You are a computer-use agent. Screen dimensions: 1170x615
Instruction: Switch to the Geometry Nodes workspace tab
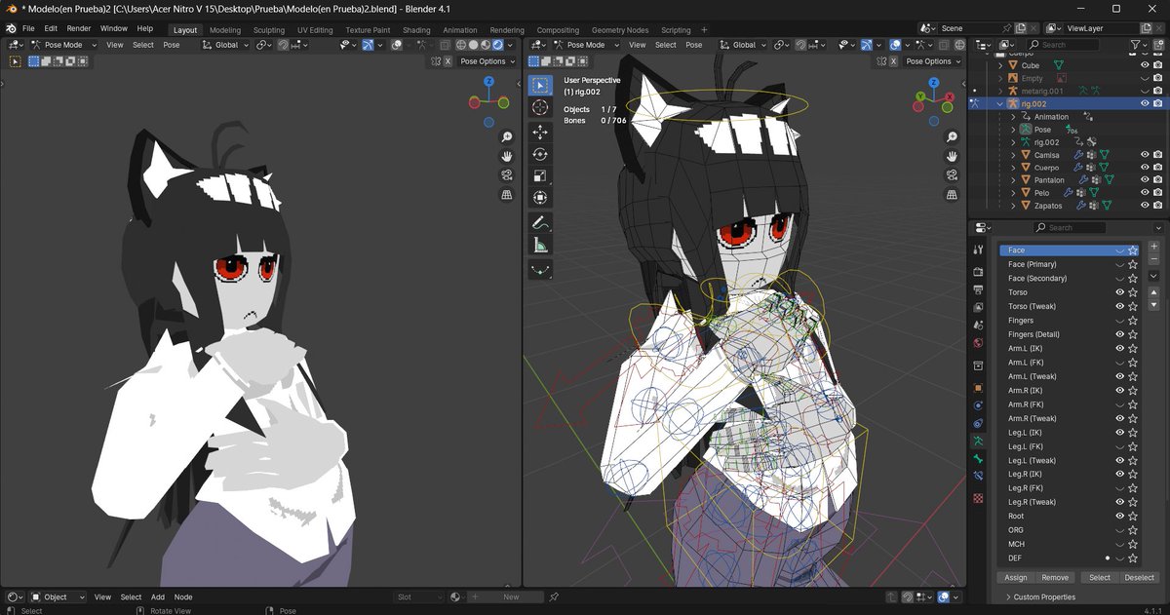(619, 30)
